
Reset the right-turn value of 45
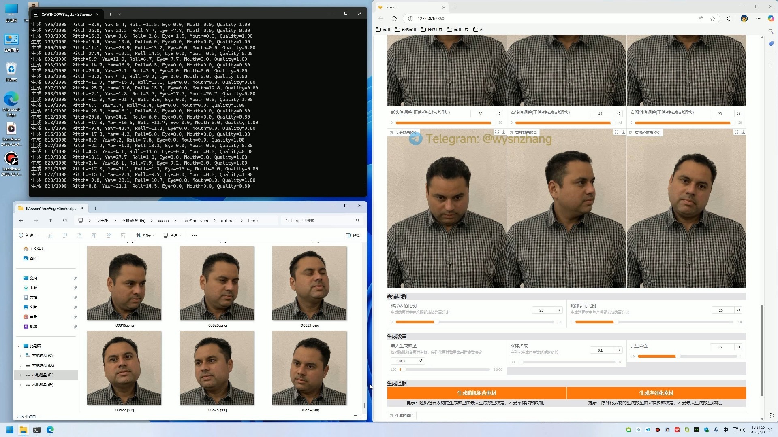tap(618, 114)
